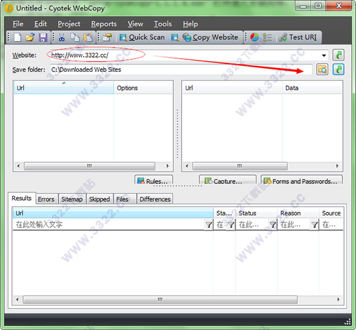Sort rules list by Url column header
356x330 pixels.
[63, 88]
